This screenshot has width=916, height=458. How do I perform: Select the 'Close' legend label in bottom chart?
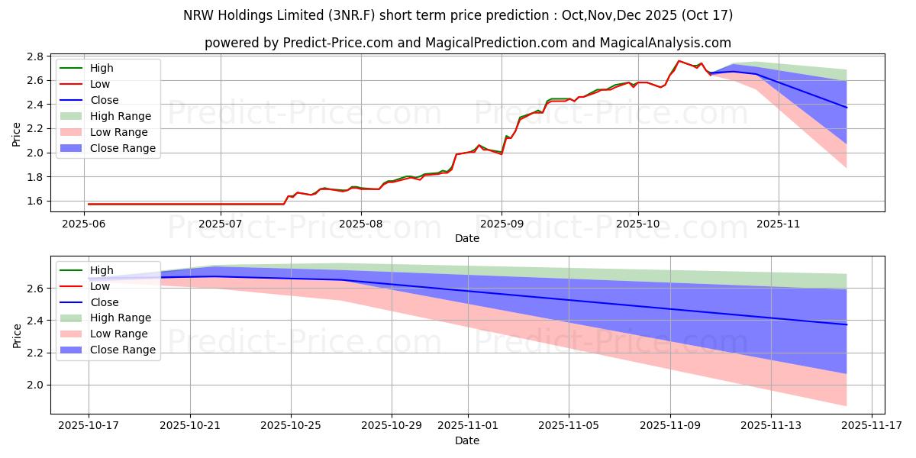point(104,302)
